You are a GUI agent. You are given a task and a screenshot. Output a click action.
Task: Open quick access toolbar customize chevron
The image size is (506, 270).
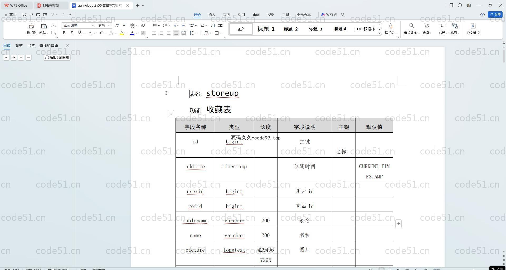coord(70,14)
